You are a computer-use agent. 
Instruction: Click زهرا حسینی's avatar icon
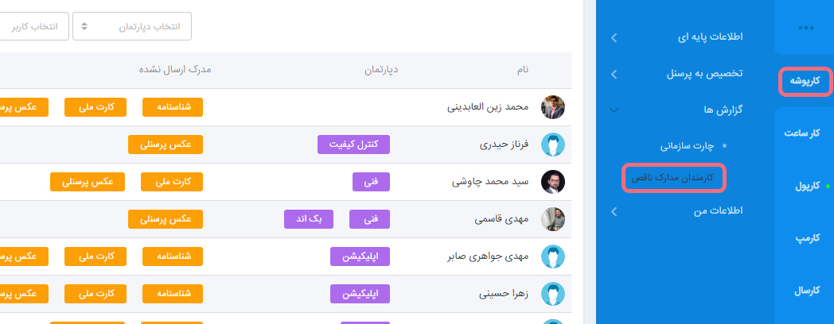(x=552, y=294)
